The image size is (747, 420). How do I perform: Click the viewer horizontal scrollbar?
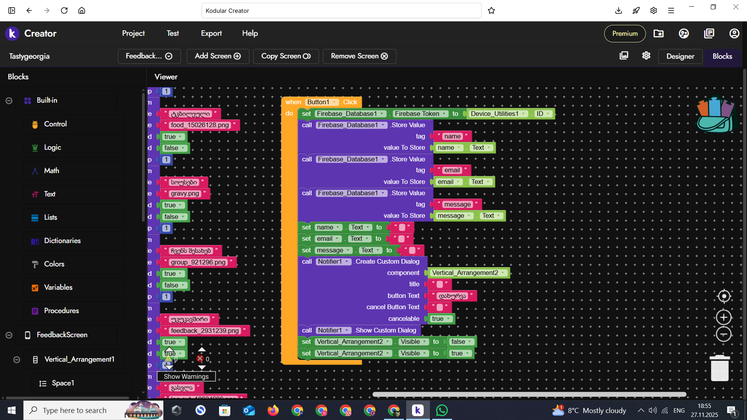pyautogui.click(x=529, y=394)
